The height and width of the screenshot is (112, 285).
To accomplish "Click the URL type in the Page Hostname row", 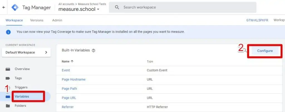I will point(150,80).
